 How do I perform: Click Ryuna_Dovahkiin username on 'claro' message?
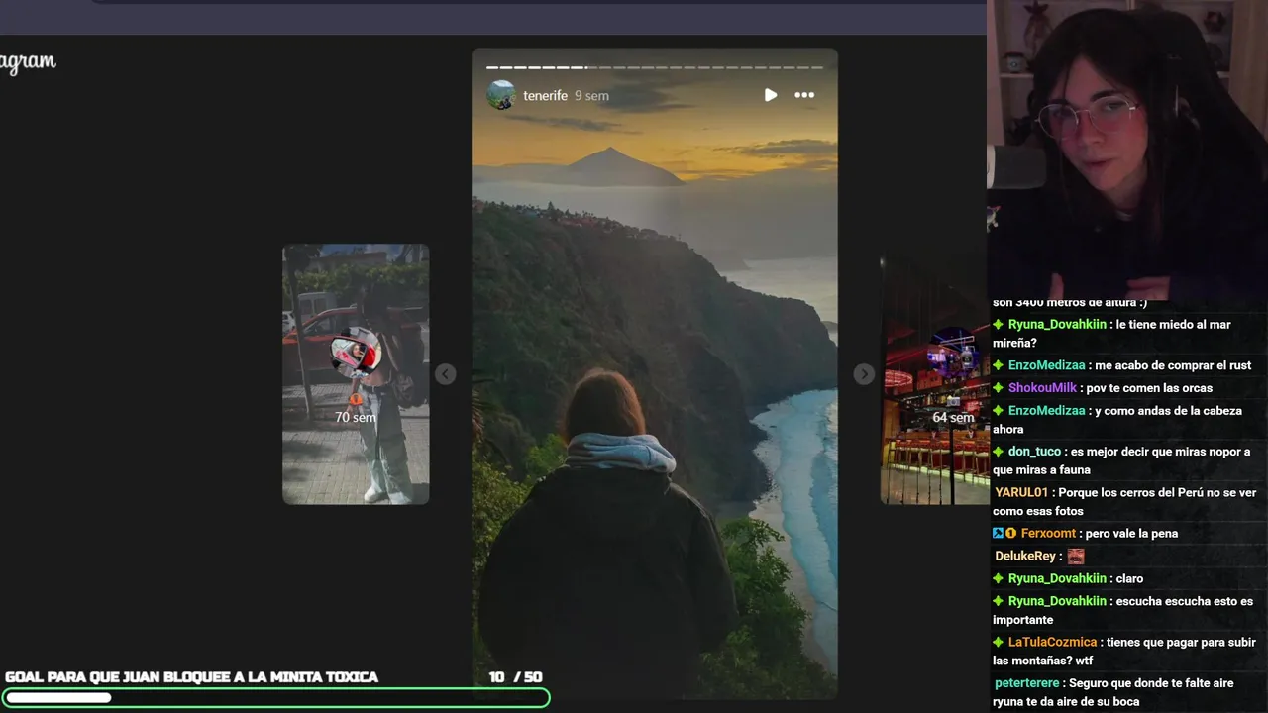pos(1057,579)
